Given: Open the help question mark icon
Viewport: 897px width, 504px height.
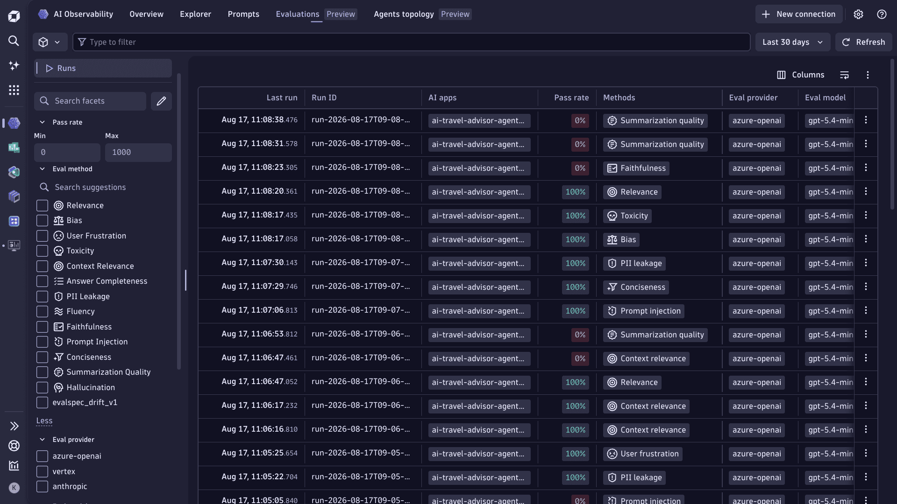Looking at the screenshot, I should coord(882,14).
